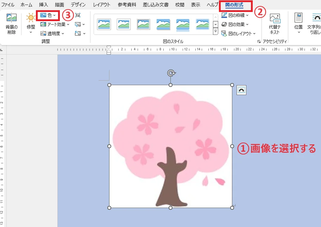Open 図の枠線 picture border menu

click(x=235, y=15)
